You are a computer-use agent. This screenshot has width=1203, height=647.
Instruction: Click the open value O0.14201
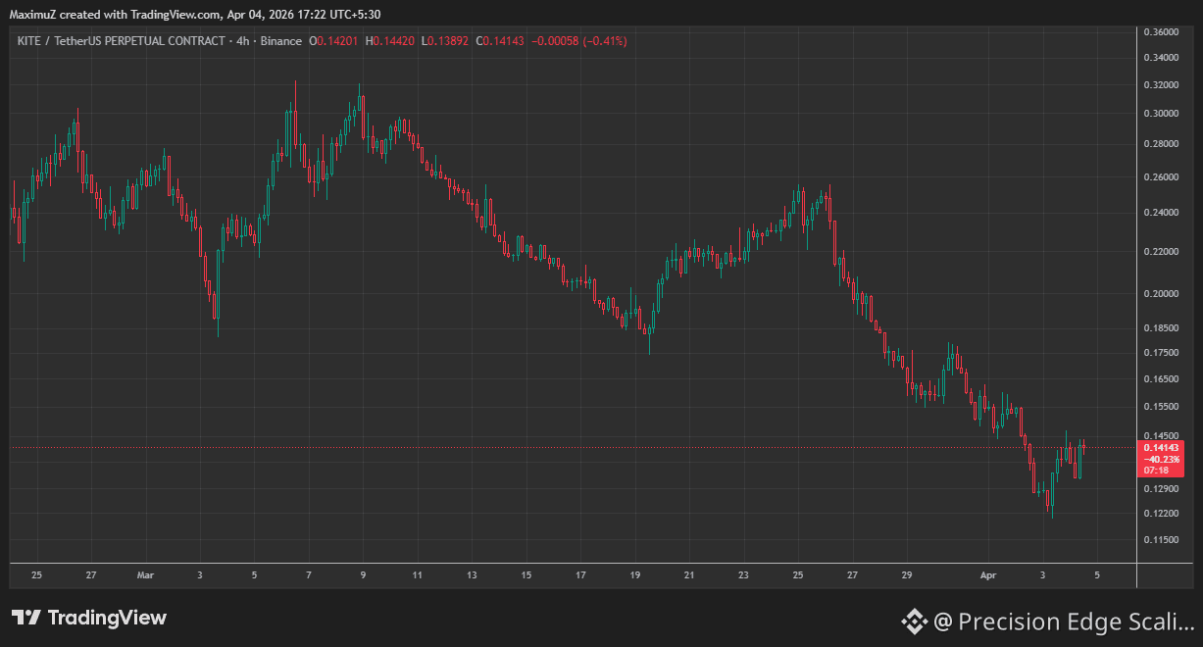pyautogui.click(x=333, y=41)
